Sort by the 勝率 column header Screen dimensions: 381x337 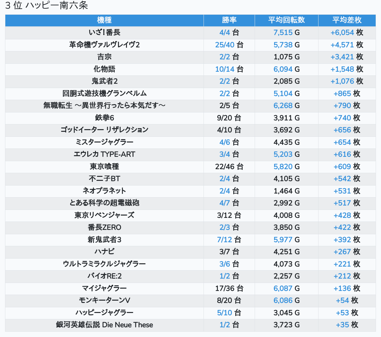(229, 20)
